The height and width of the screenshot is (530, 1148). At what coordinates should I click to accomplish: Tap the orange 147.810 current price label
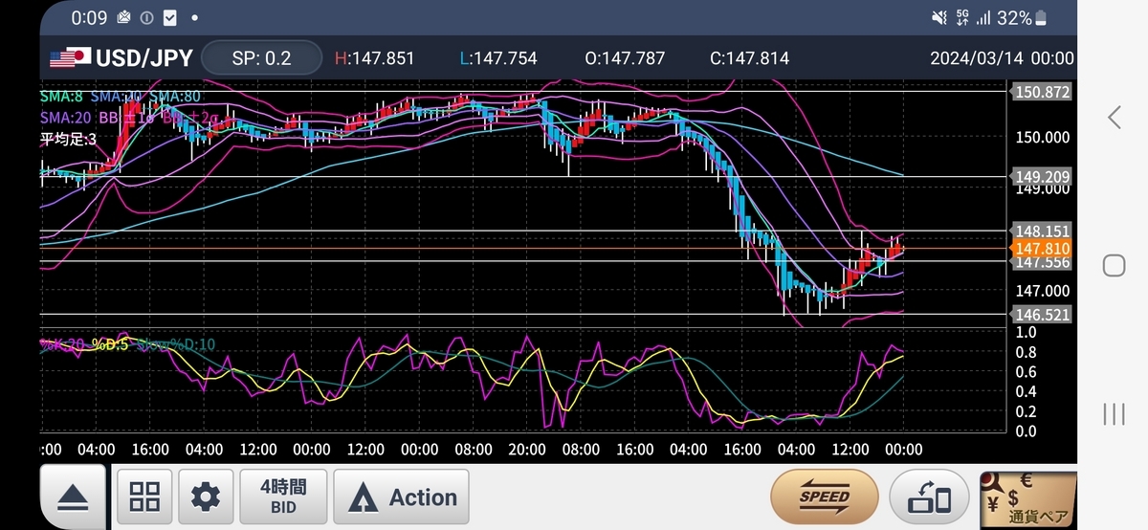[1041, 248]
